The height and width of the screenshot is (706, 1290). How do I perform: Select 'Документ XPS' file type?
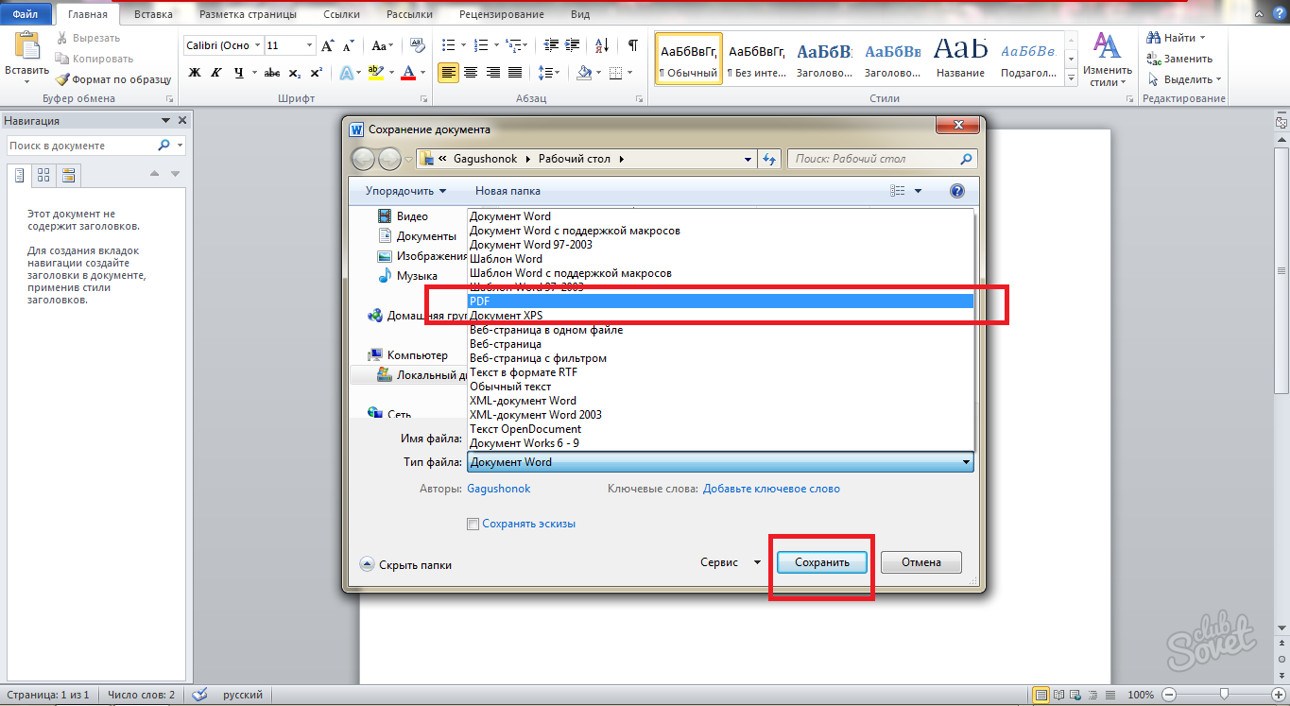pos(720,316)
